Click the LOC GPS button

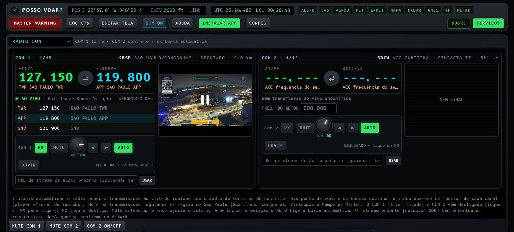79,23
